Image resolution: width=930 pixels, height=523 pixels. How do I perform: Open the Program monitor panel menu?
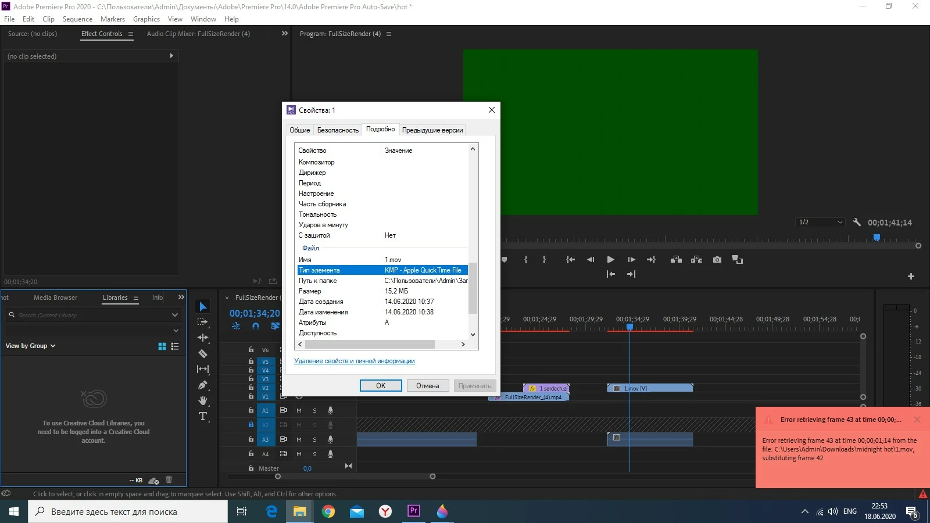pyautogui.click(x=389, y=34)
